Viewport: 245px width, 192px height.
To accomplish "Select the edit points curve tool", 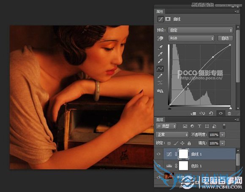I will pyautogui.click(x=160, y=68).
